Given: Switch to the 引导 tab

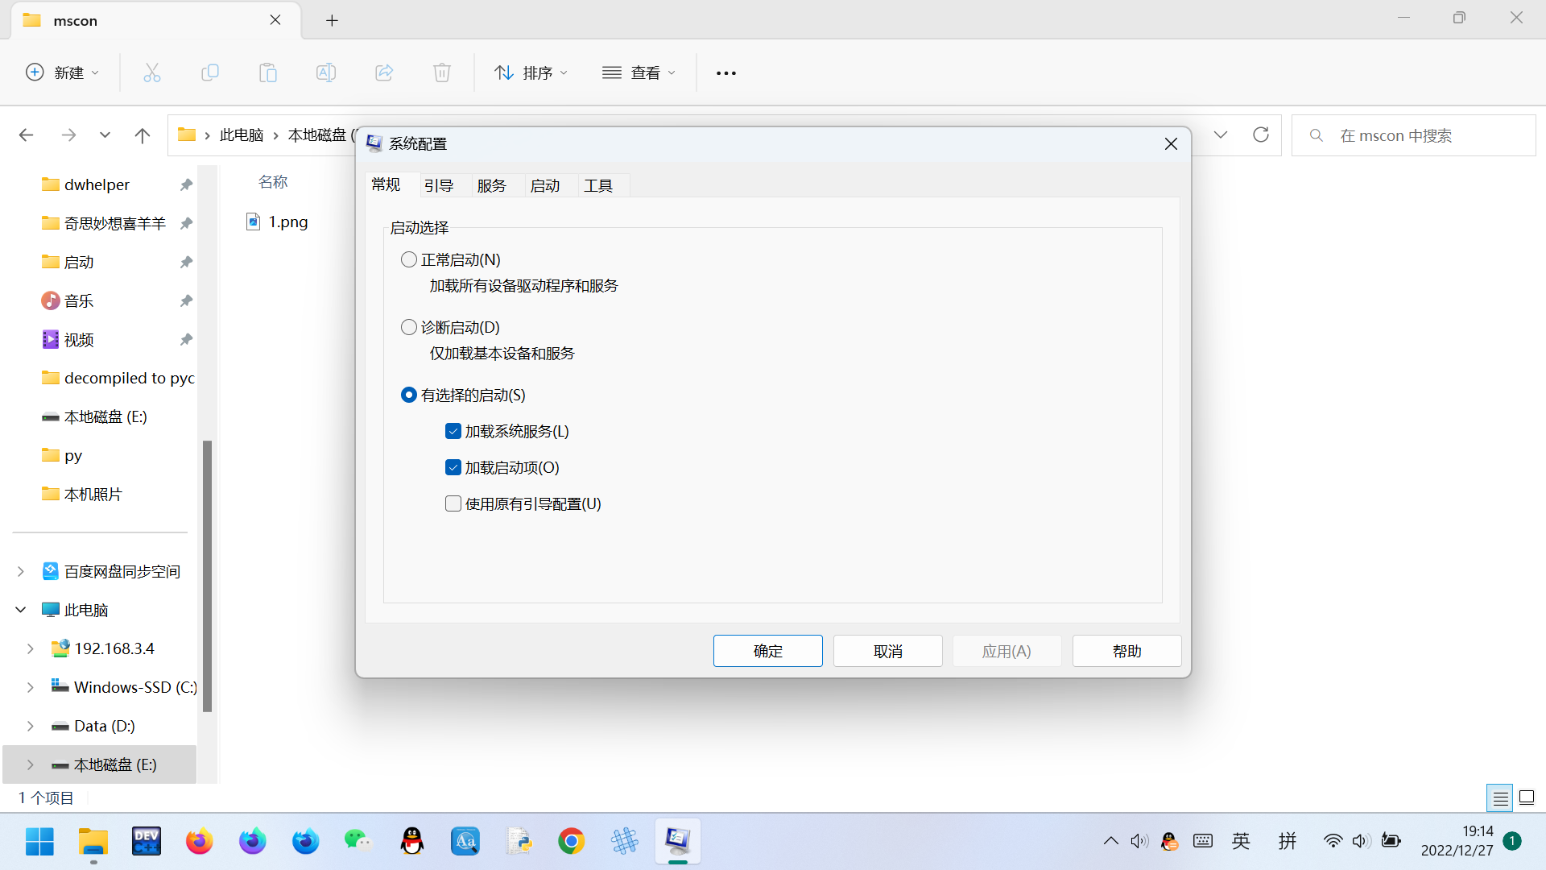Looking at the screenshot, I should tap(439, 185).
